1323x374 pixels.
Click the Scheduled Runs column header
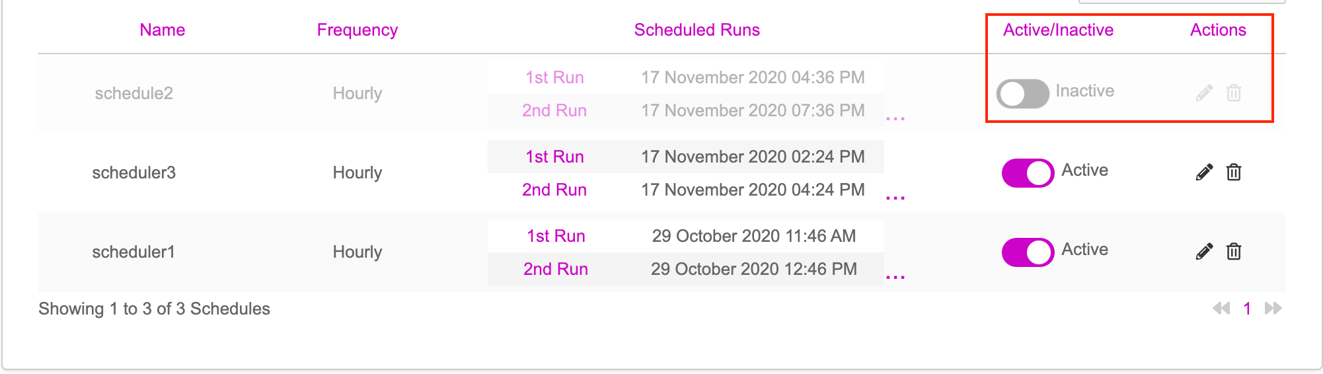pos(697,30)
